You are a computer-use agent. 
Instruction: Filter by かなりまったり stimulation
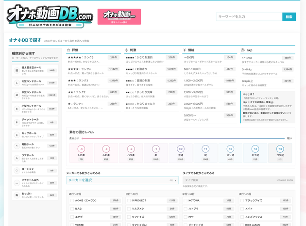click(152, 106)
